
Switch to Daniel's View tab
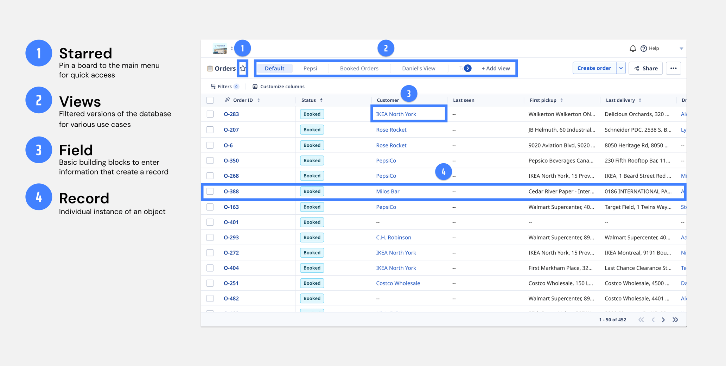tap(419, 68)
